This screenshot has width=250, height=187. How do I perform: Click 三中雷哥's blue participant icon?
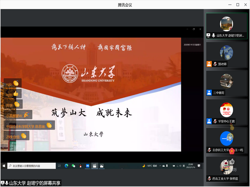point(209,93)
